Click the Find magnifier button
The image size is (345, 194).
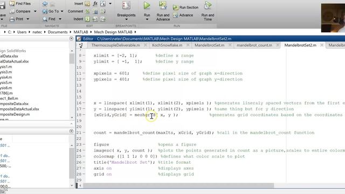pos(49,19)
